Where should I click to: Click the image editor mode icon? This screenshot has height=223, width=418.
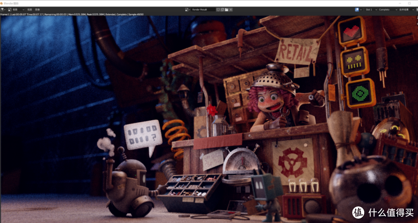click(x=10, y=10)
